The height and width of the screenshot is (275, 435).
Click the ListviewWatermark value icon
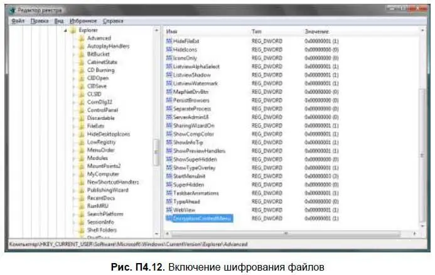(x=169, y=84)
